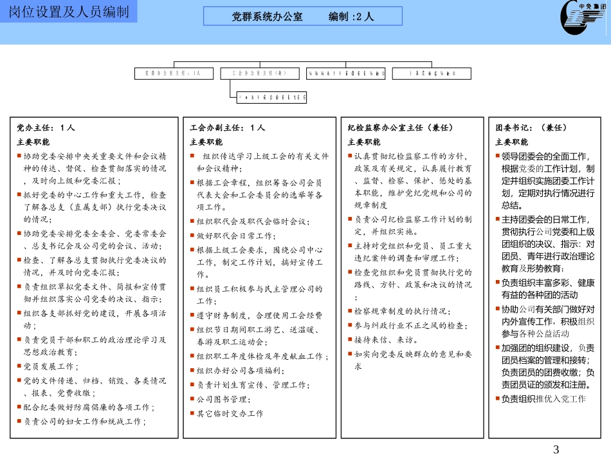This screenshot has width=611, height=459.
Task: Click the line 接待来信、来访。
Action: click(383, 340)
